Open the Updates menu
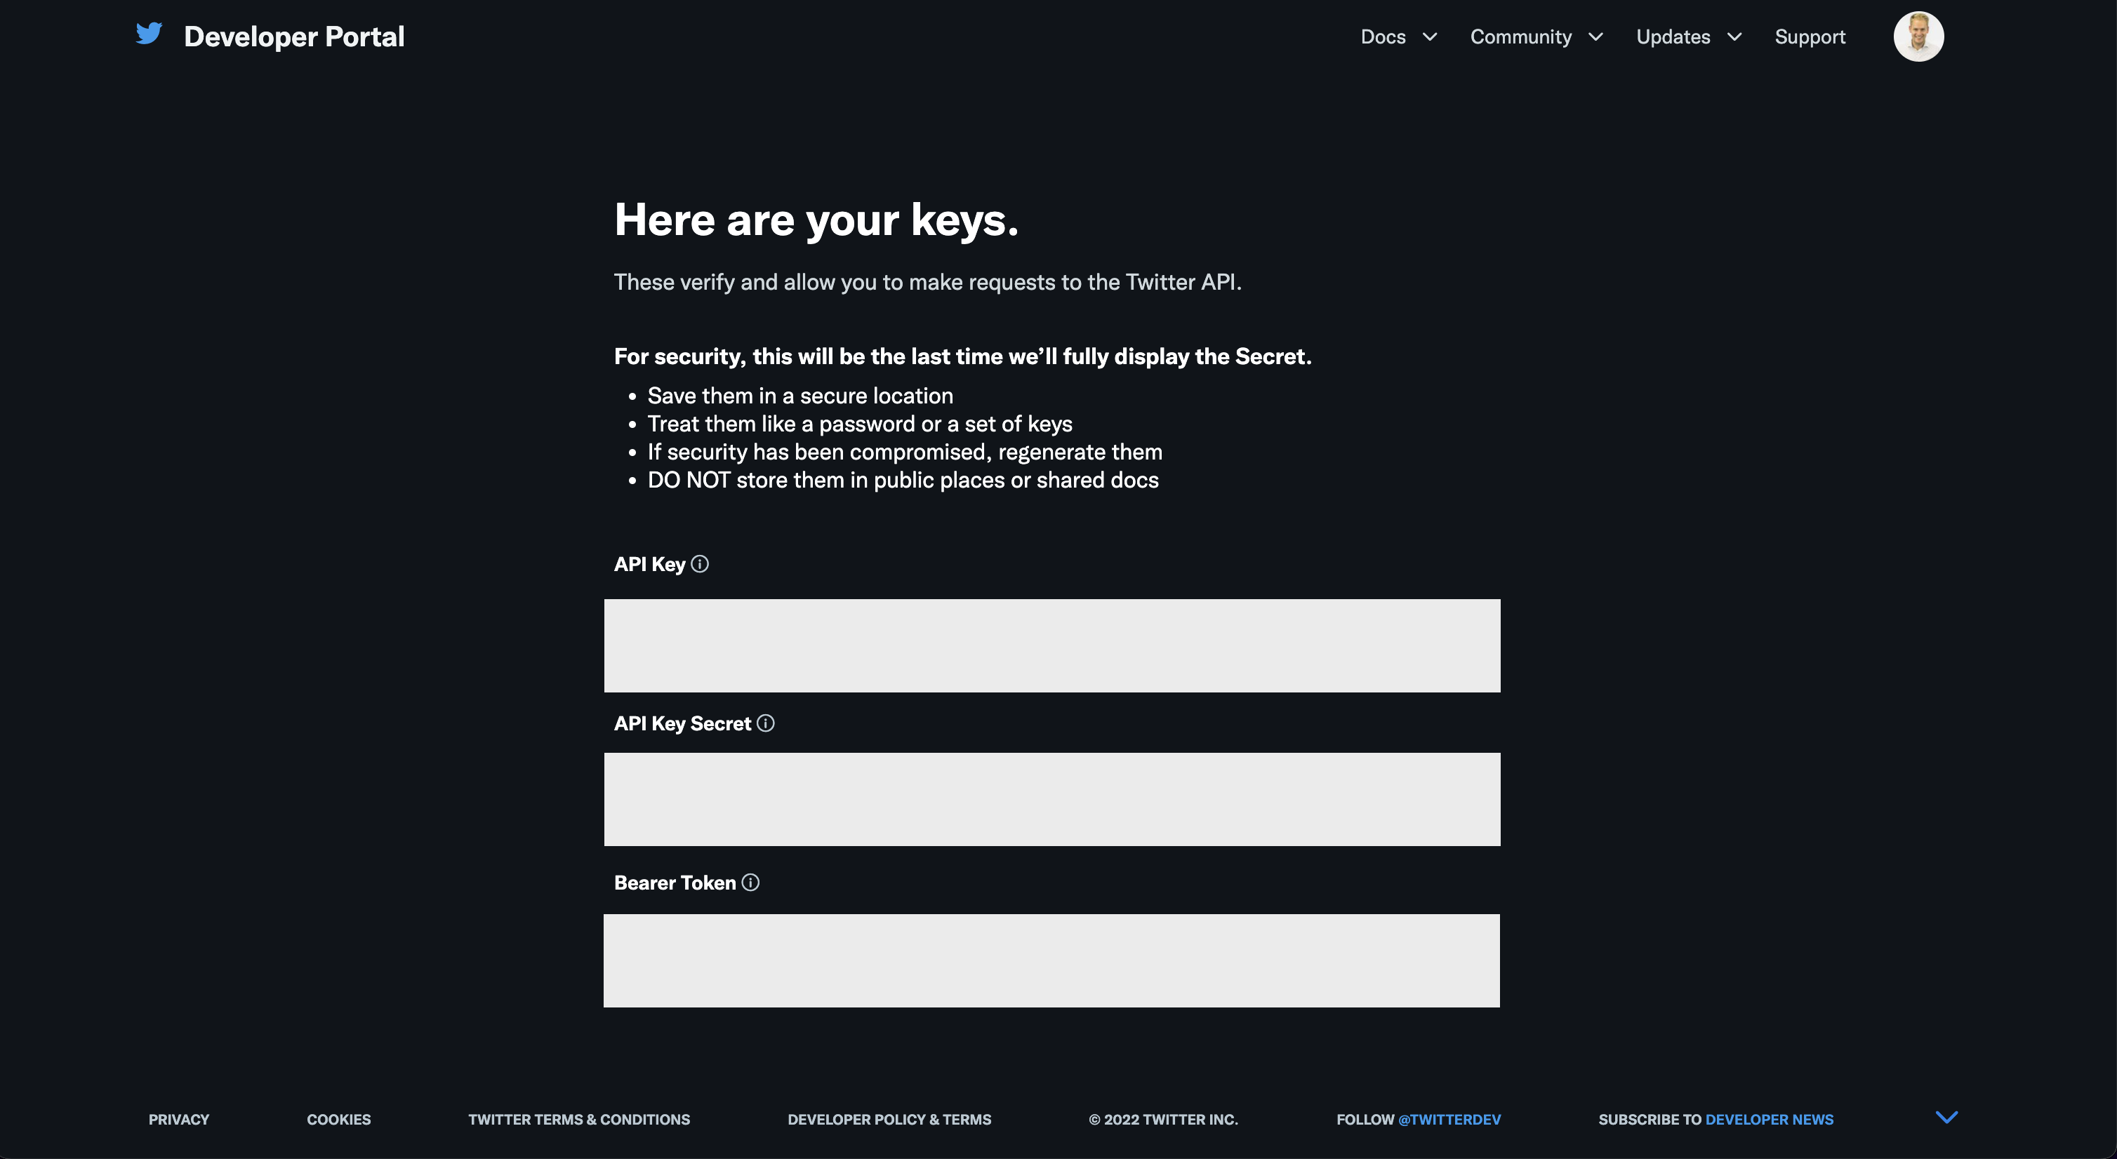This screenshot has width=2117, height=1159. coord(1673,37)
